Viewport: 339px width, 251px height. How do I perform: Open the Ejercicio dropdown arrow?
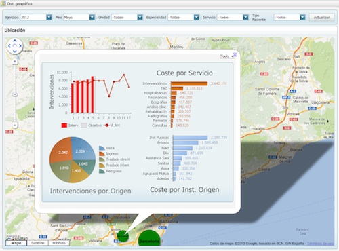(x=49, y=17)
